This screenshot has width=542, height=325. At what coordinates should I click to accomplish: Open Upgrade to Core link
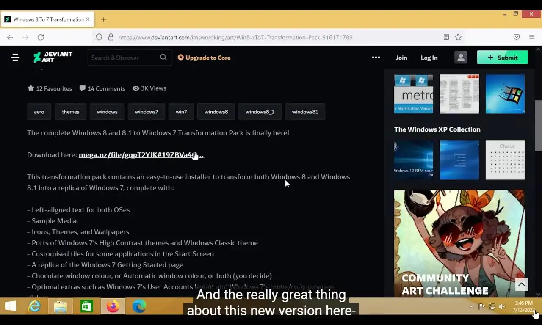click(x=204, y=58)
